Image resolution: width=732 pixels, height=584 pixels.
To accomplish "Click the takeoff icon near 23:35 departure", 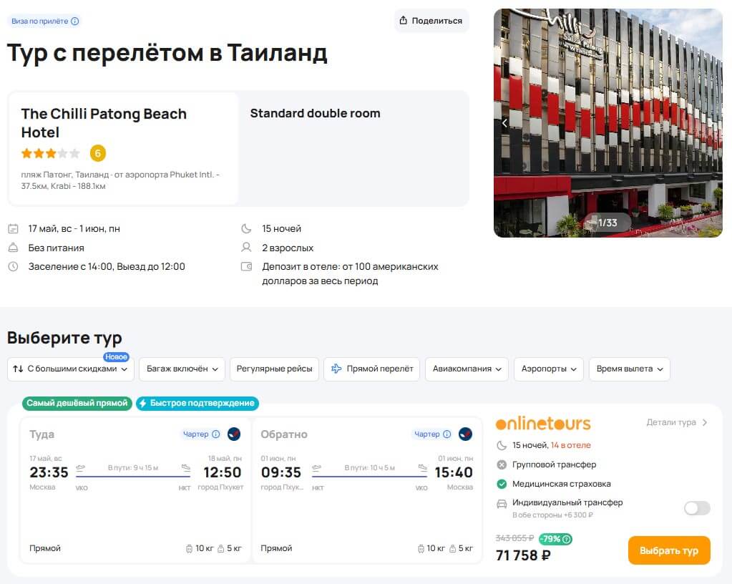I will point(81,468).
